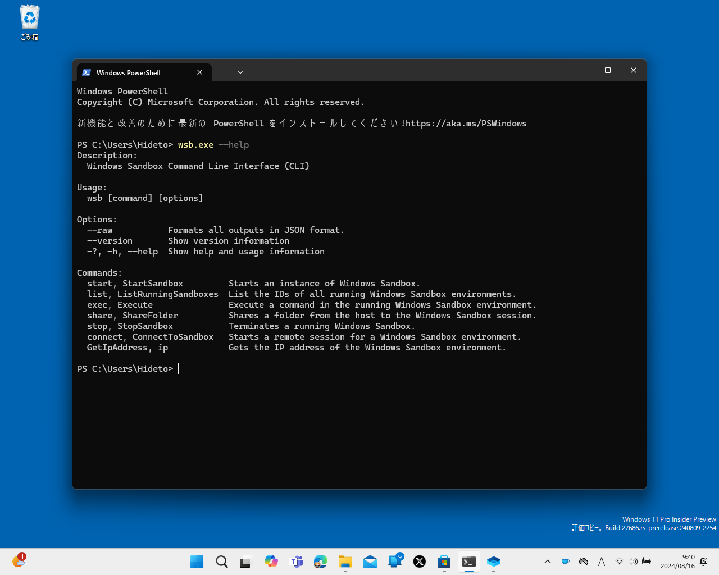Viewport: 719px width, 575px height.
Task: Open the Mail app from the taskbar
Action: [x=370, y=562]
